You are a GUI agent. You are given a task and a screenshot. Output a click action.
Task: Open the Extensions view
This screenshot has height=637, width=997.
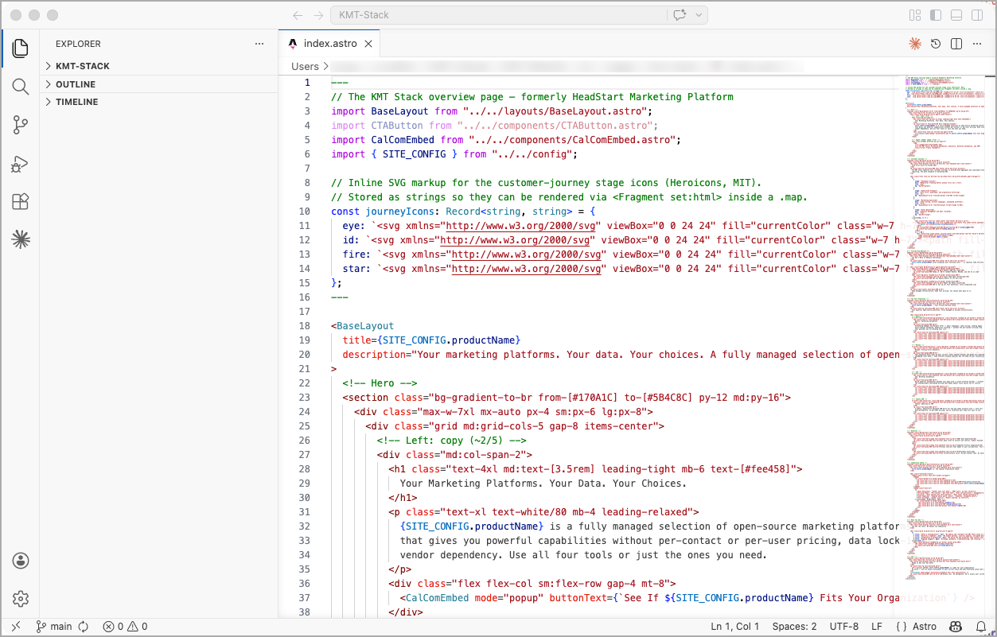(x=21, y=202)
